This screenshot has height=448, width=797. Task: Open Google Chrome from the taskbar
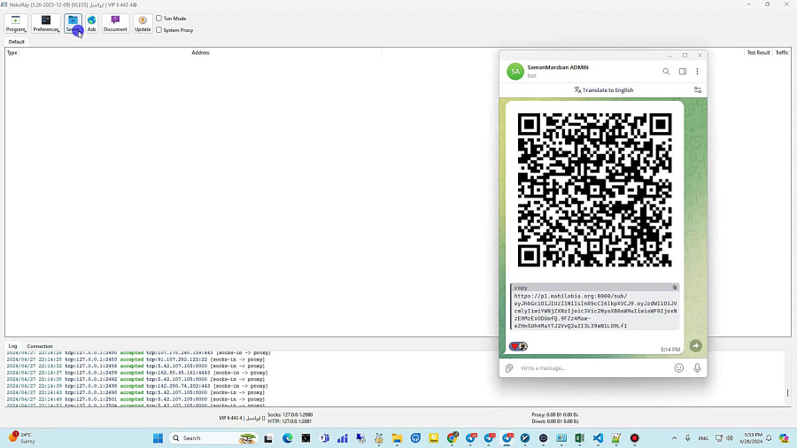point(453,438)
